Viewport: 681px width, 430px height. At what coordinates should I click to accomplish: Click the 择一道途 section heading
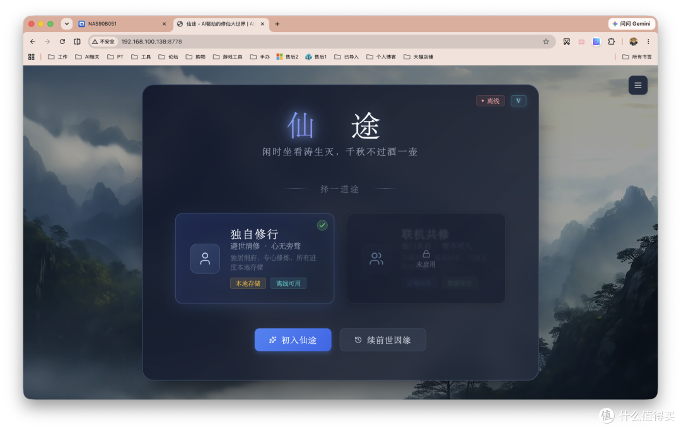point(340,189)
